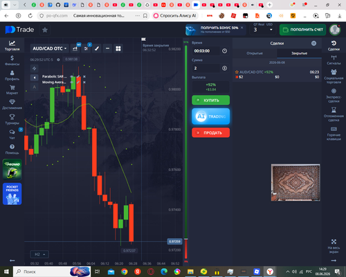This screenshot has height=277, width=346.
Task: Click the ПРОДАТЬ sell button
Action: click(211, 133)
